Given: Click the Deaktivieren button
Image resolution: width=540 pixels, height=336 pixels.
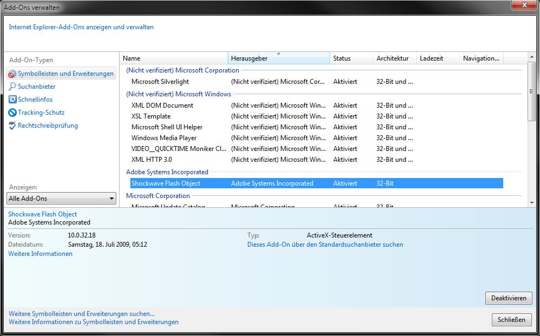Looking at the screenshot, I should coord(508,298).
